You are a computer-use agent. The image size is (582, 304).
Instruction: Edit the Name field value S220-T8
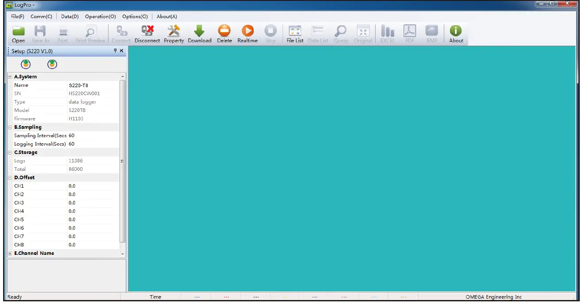pos(93,85)
